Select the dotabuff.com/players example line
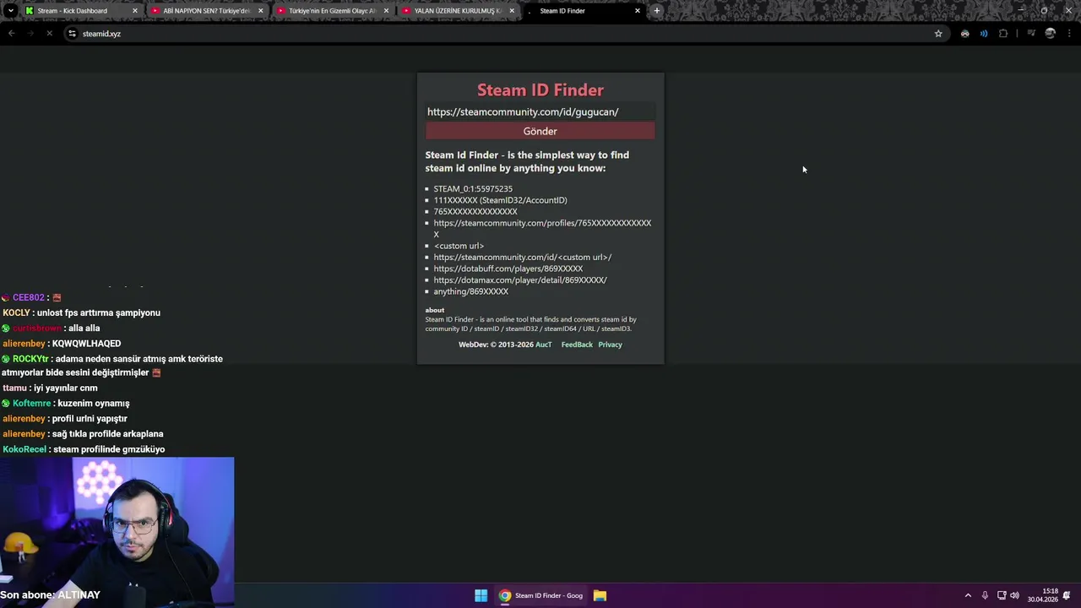This screenshot has width=1081, height=608. point(508,269)
